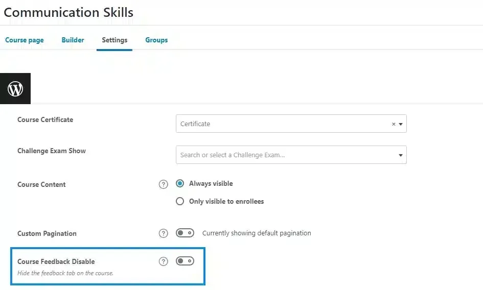This screenshot has height=290, width=483.
Task: Open the Builder tab
Action: click(x=73, y=40)
